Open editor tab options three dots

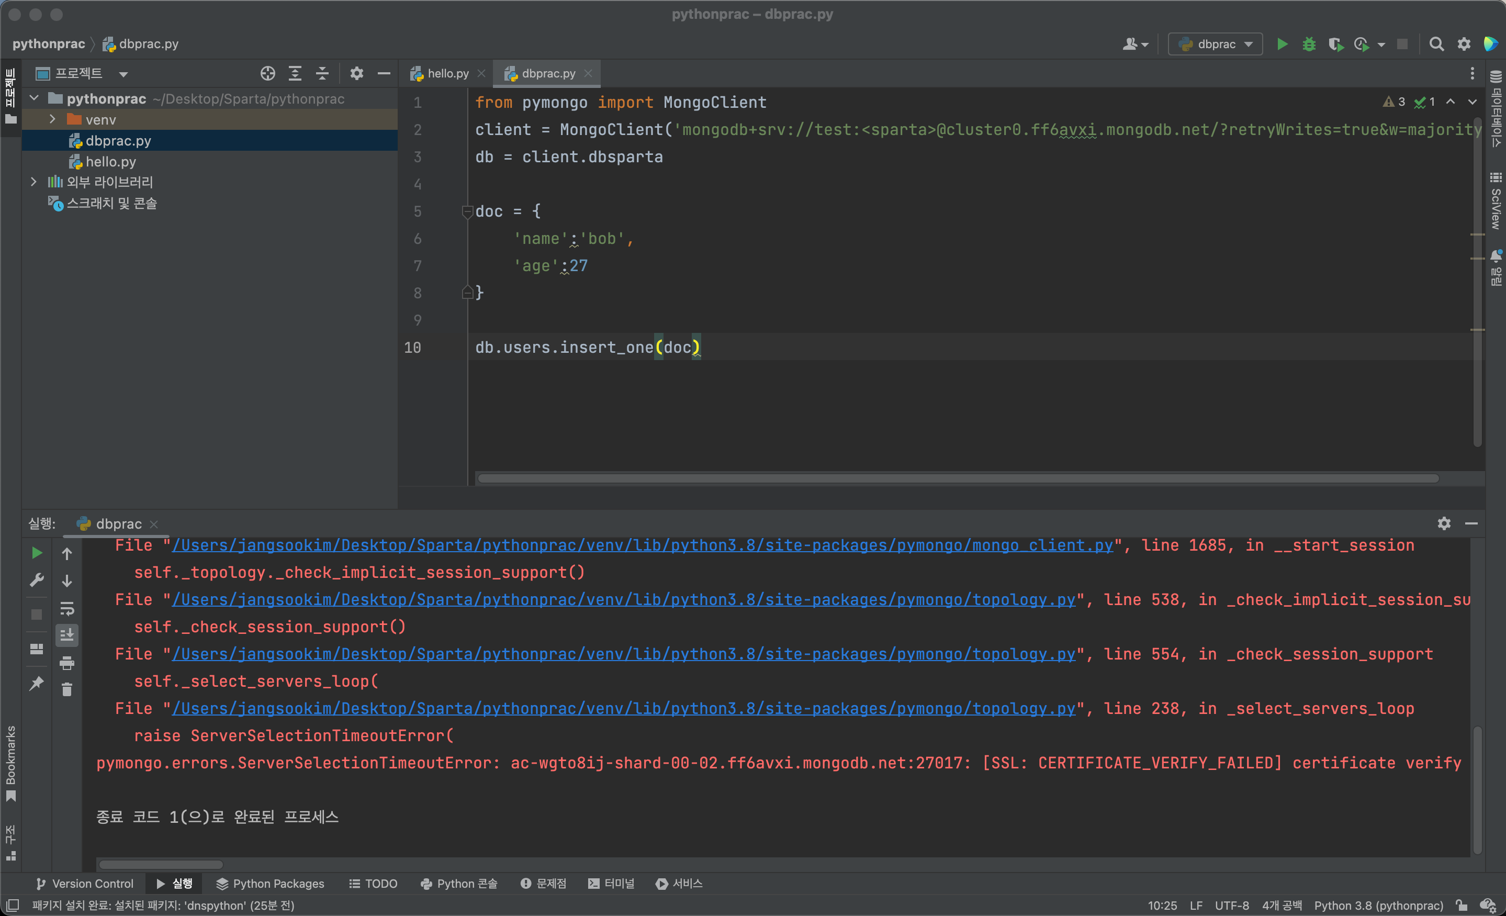tap(1473, 73)
